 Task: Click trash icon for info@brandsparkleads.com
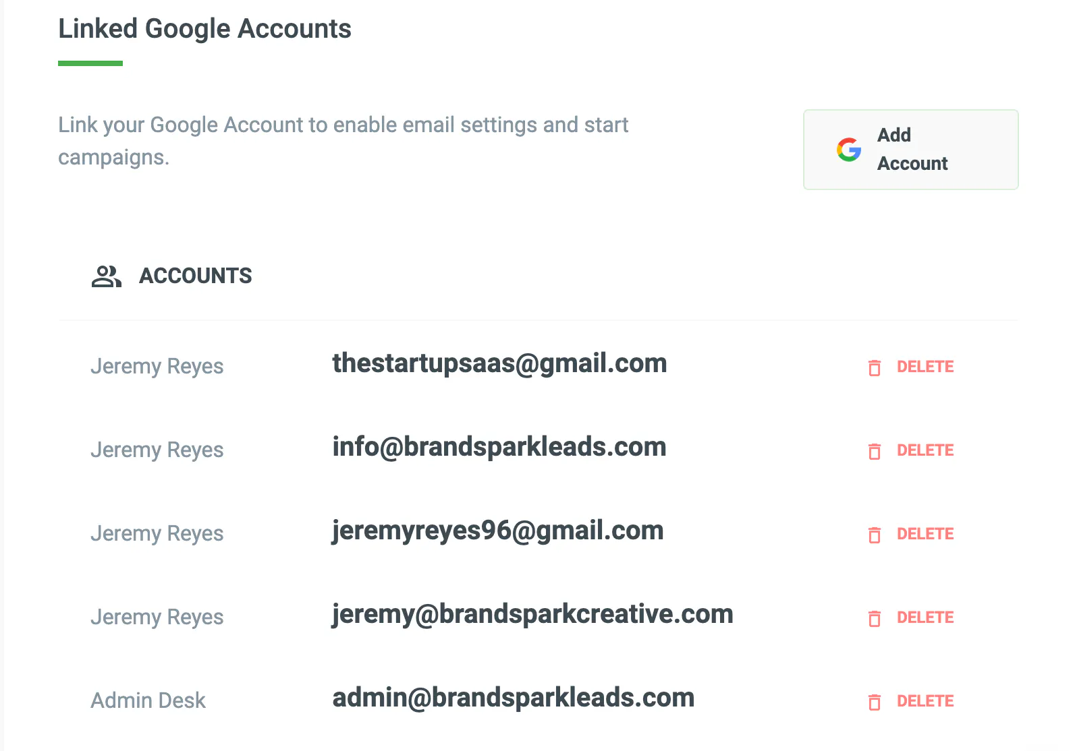(875, 451)
